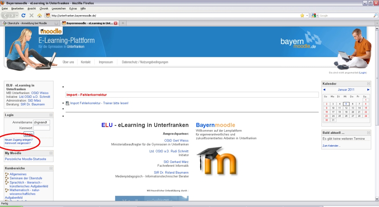
Task: Click the Kennwort password field
Action: [41, 128]
